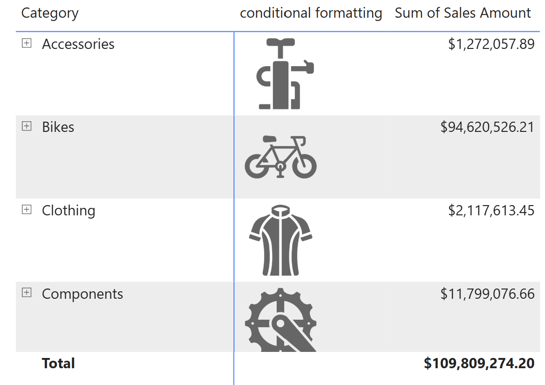Click the Clothing sales value $2,117,613.45

[x=491, y=211]
